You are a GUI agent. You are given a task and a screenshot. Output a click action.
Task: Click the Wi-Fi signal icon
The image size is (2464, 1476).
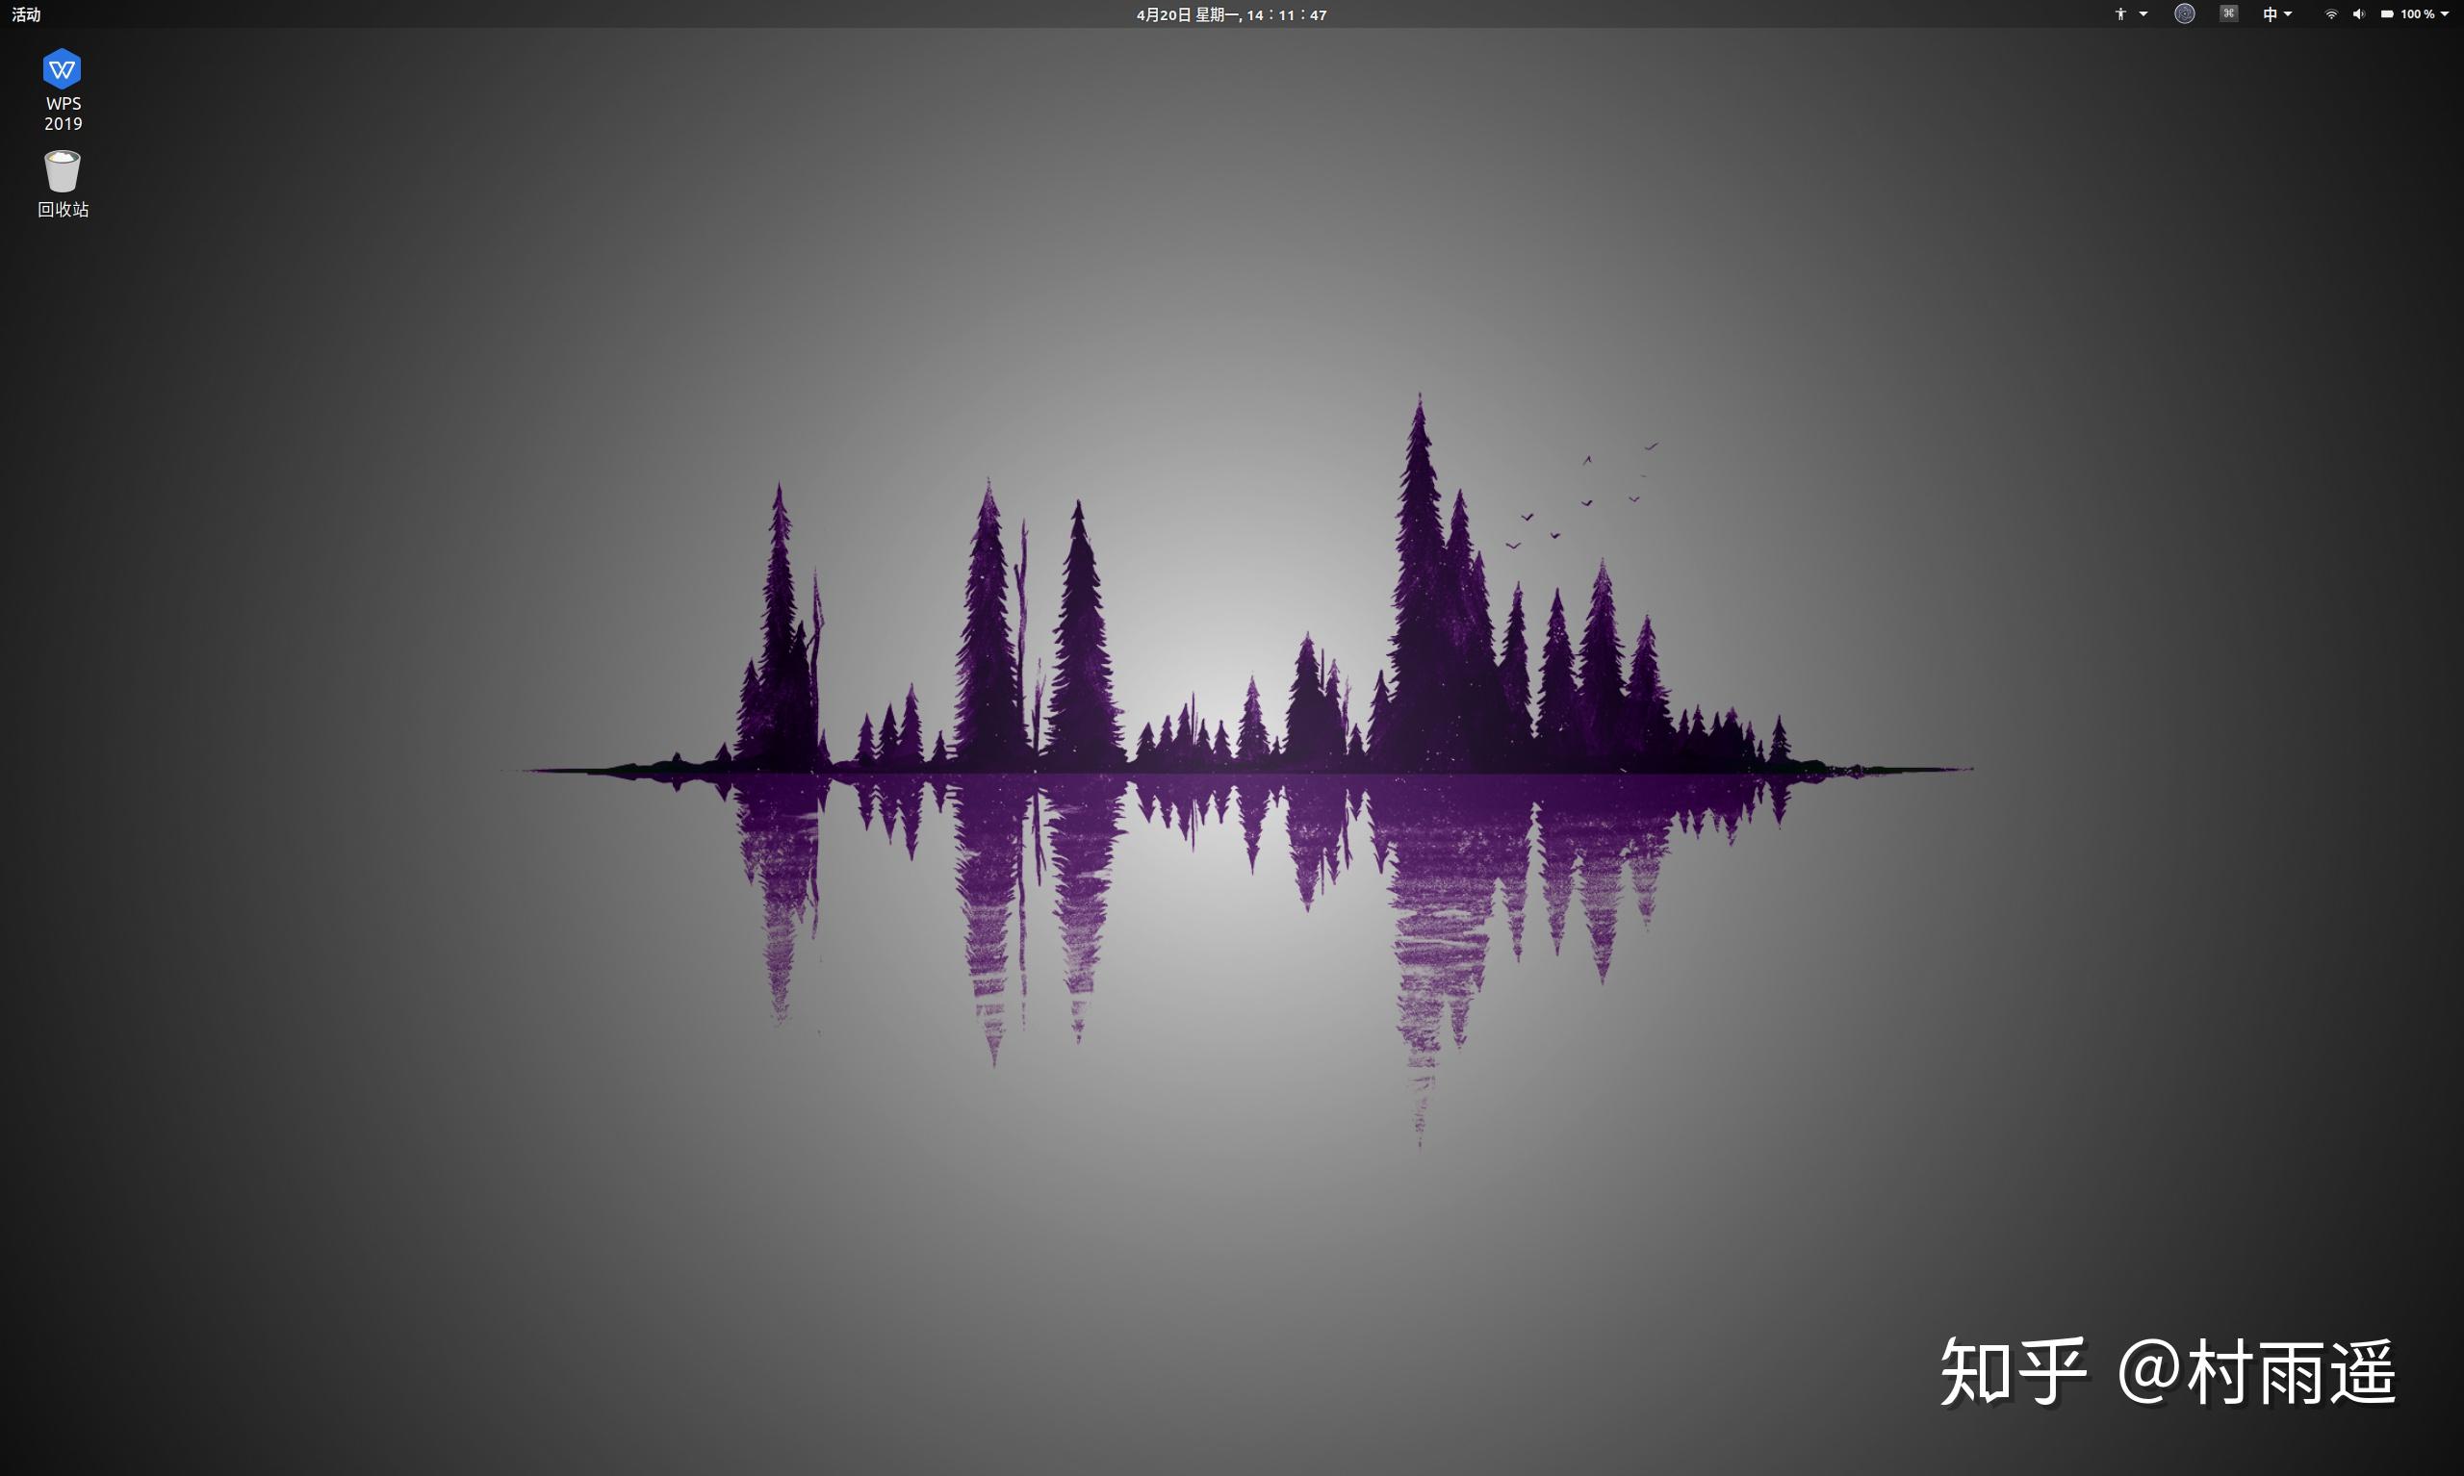coord(2331,13)
